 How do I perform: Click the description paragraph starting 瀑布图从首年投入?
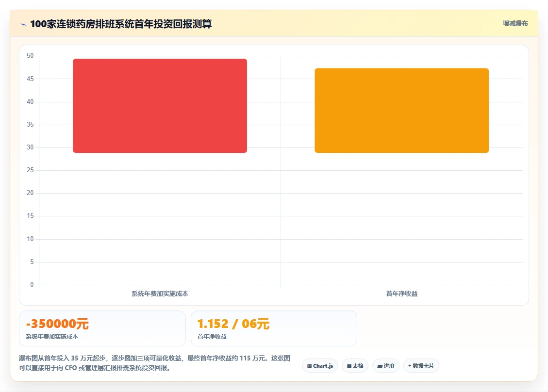click(154, 363)
